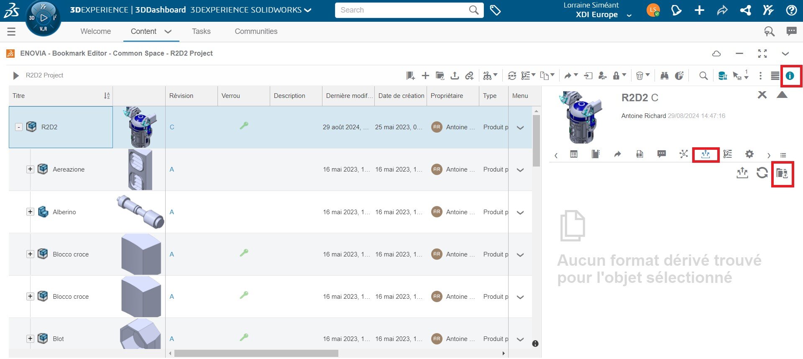Click the Search input field
Viewport: 803px width, 359px height.
coord(401,10)
